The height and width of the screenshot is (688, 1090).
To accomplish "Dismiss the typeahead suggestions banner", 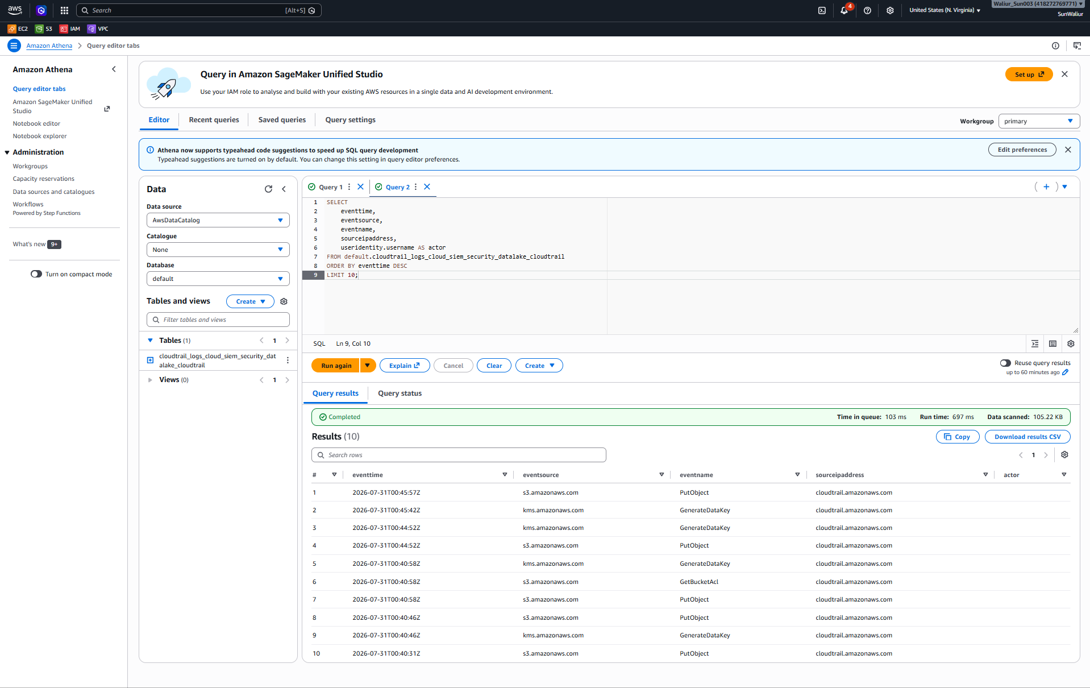I will pos(1068,150).
